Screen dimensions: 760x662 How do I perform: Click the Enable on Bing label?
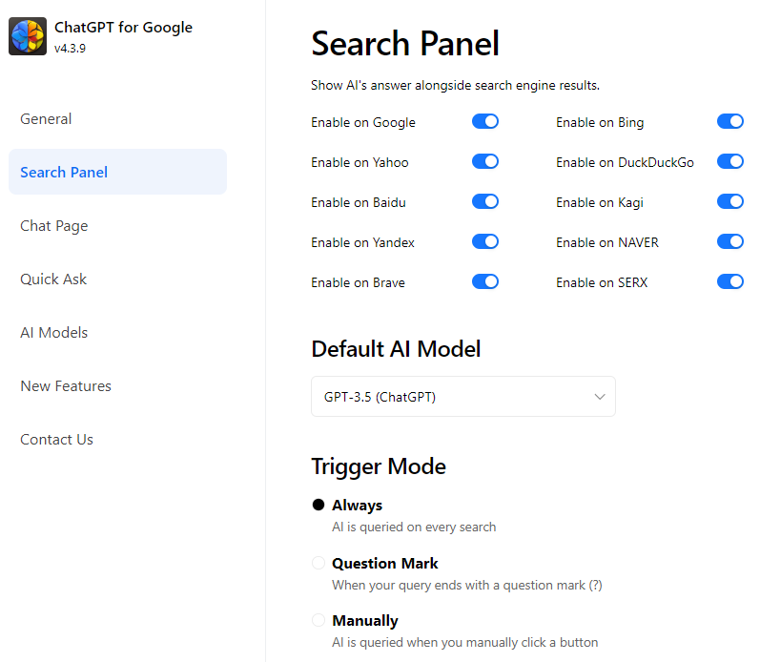pos(600,123)
